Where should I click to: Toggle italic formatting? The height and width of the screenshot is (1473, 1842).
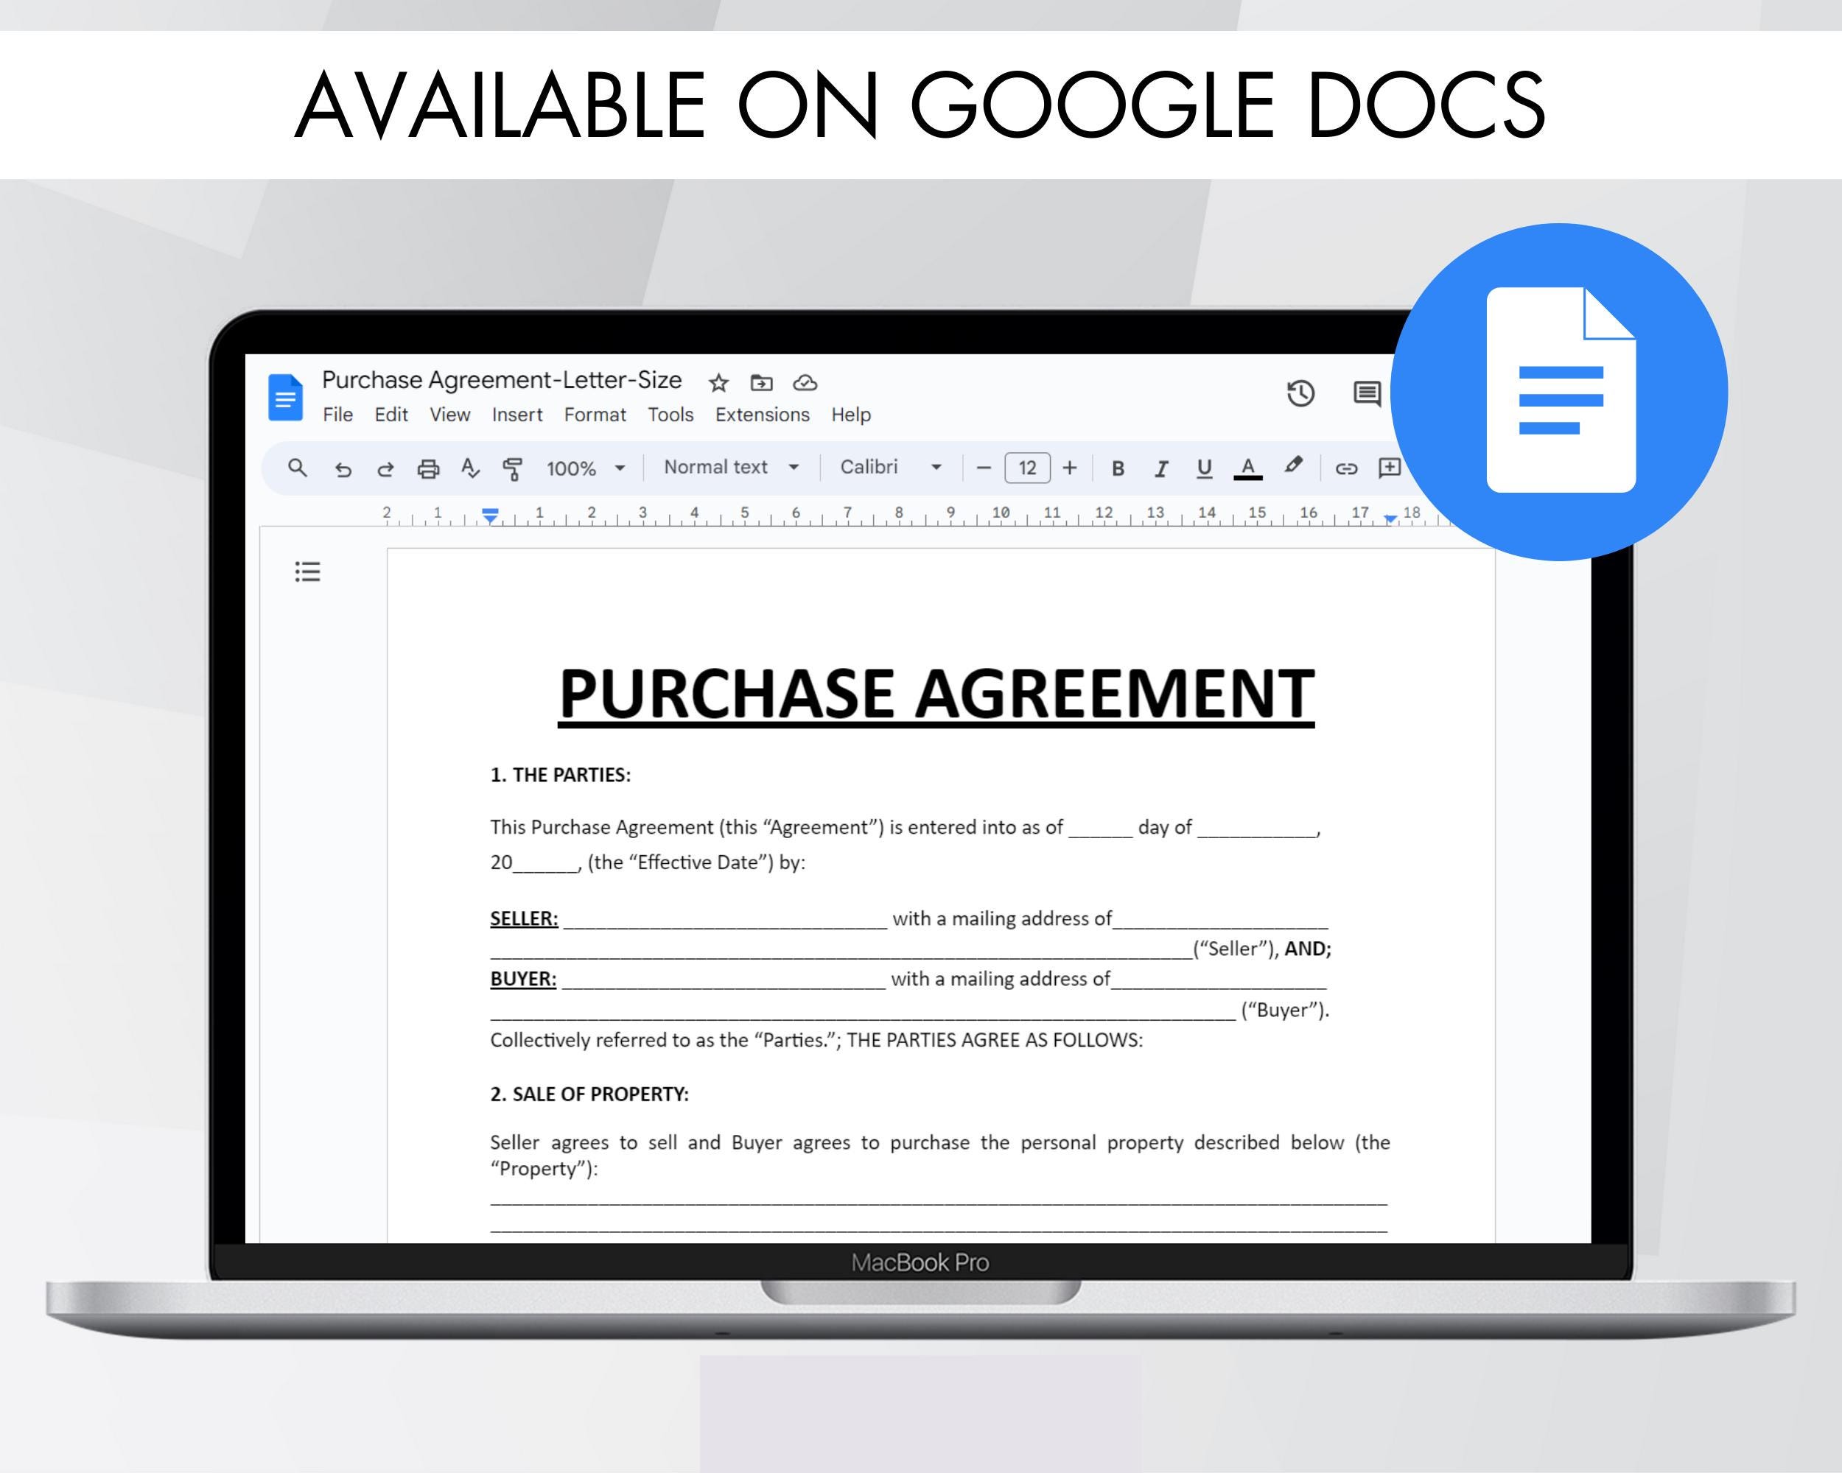coord(1160,468)
